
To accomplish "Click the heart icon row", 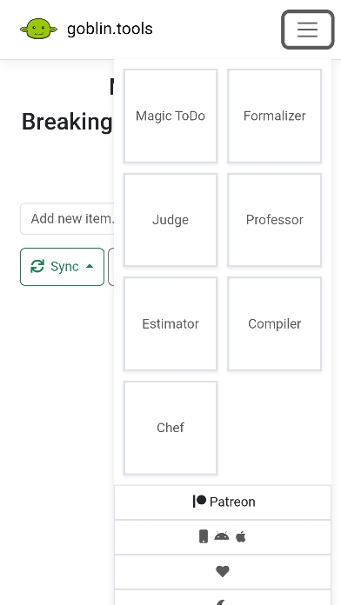I will pyautogui.click(x=223, y=571).
